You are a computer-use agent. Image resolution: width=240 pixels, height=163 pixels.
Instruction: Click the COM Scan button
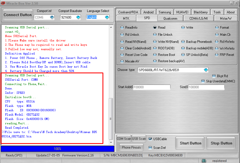124,138
